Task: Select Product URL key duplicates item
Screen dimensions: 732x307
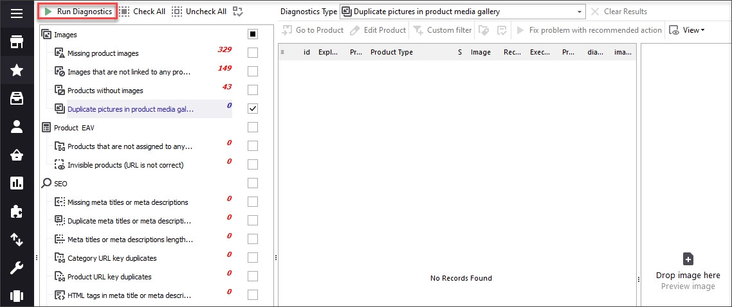Action: [x=110, y=277]
